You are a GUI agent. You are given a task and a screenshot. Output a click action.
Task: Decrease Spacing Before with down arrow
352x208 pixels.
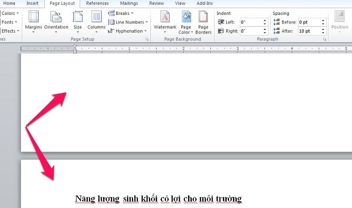click(323, 24)
